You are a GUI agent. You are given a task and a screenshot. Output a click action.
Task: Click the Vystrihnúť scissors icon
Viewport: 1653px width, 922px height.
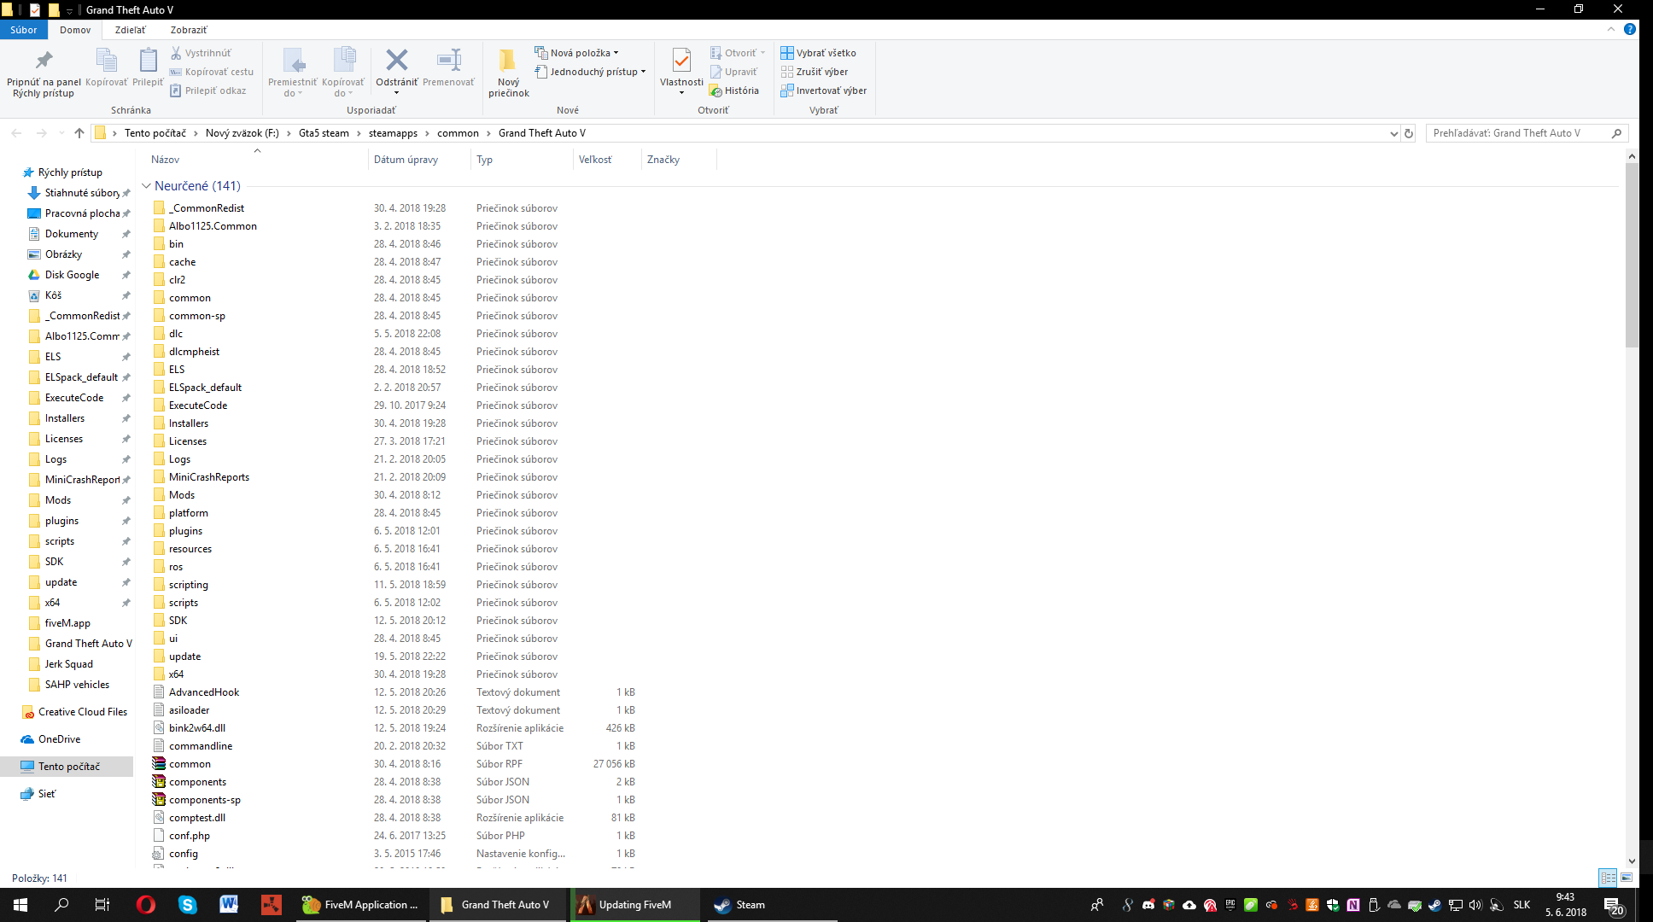177,53
